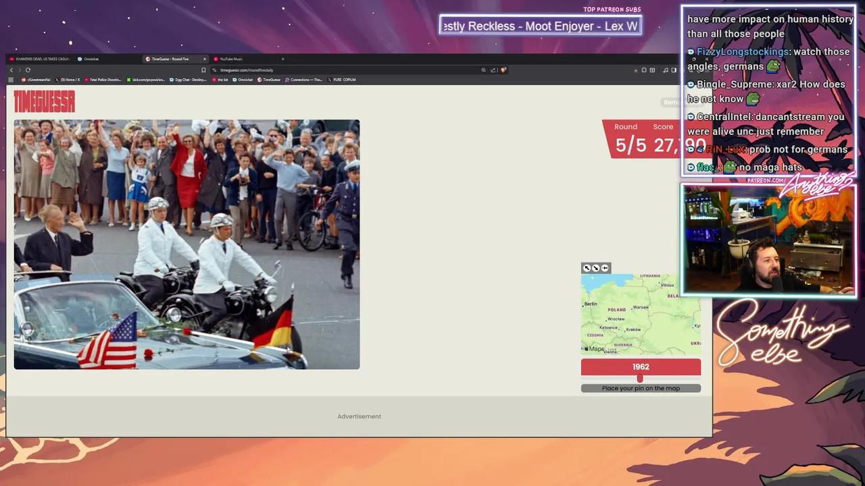Click Berlin on the guess map

point(591,304)
